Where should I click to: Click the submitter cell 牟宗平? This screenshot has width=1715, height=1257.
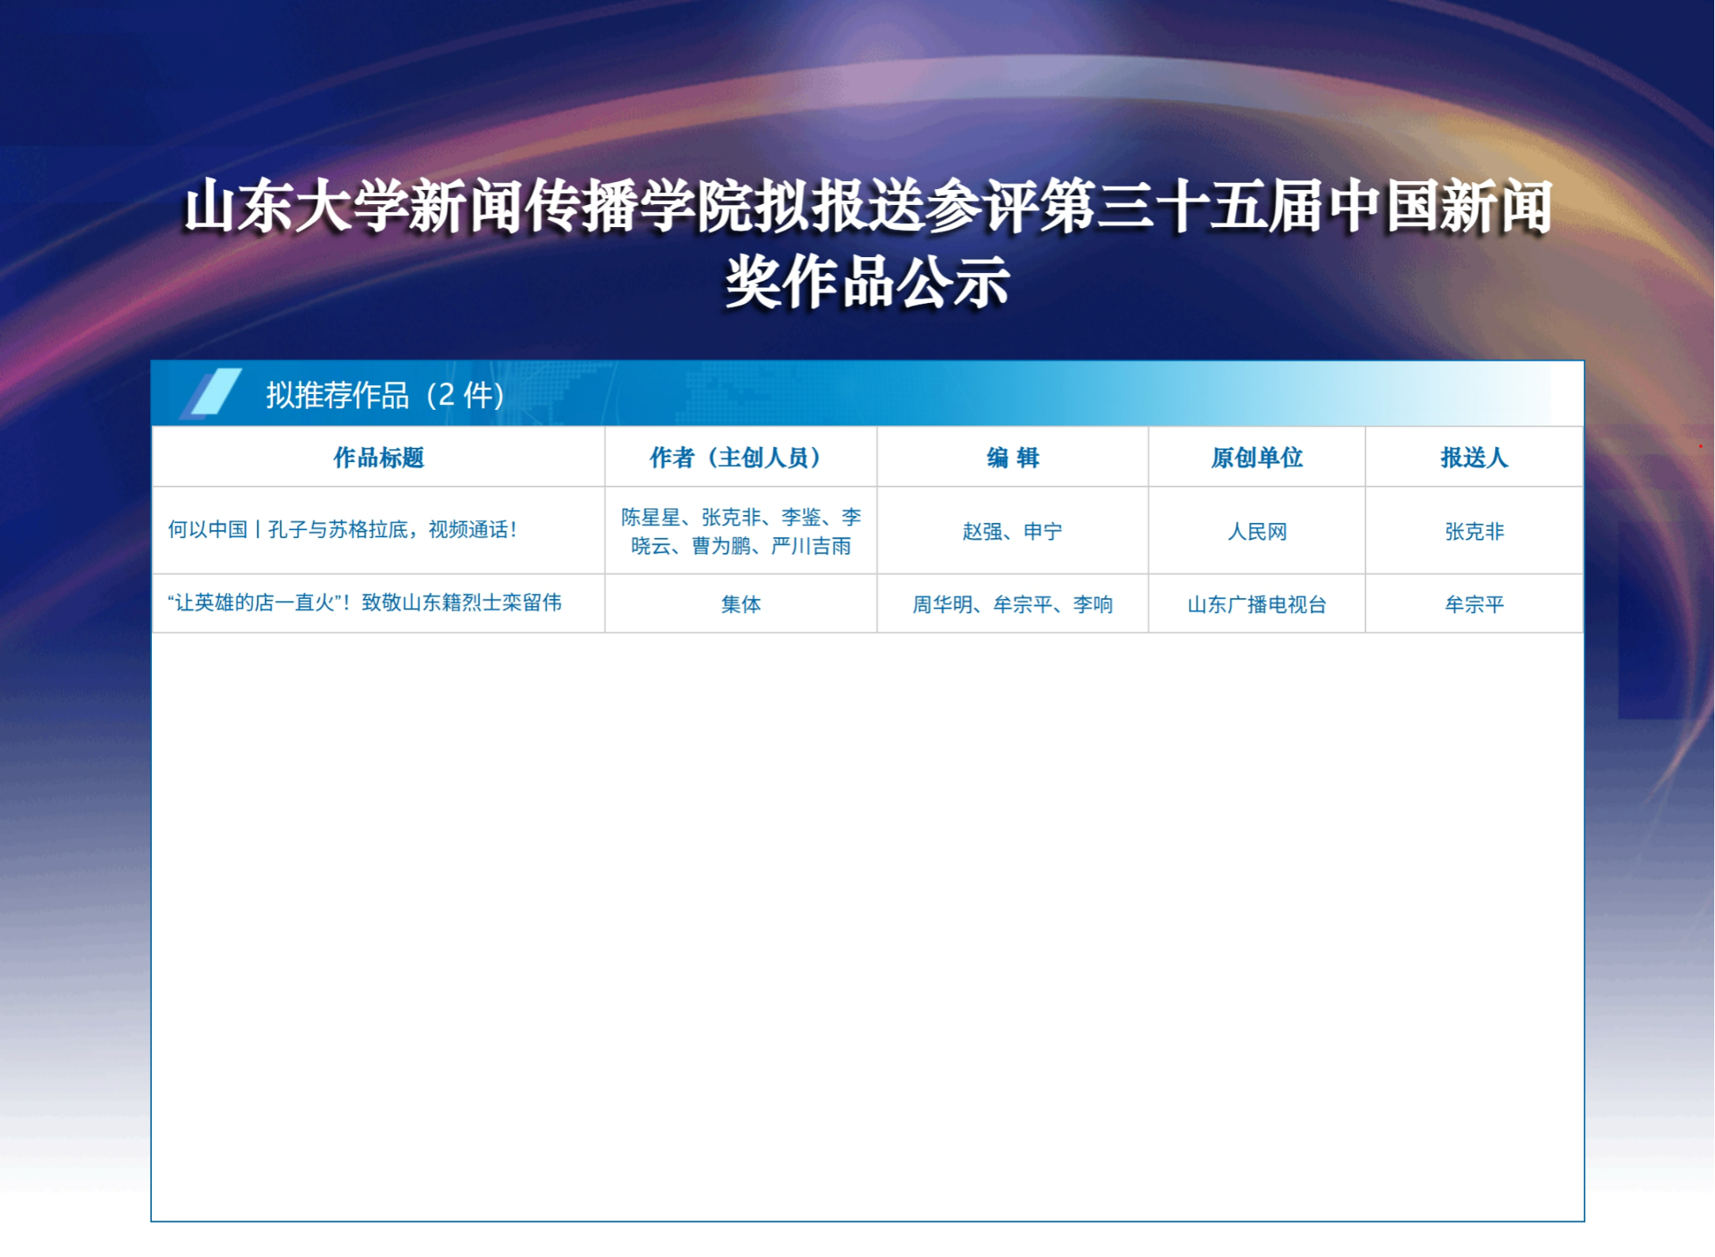coord(1474,604)
